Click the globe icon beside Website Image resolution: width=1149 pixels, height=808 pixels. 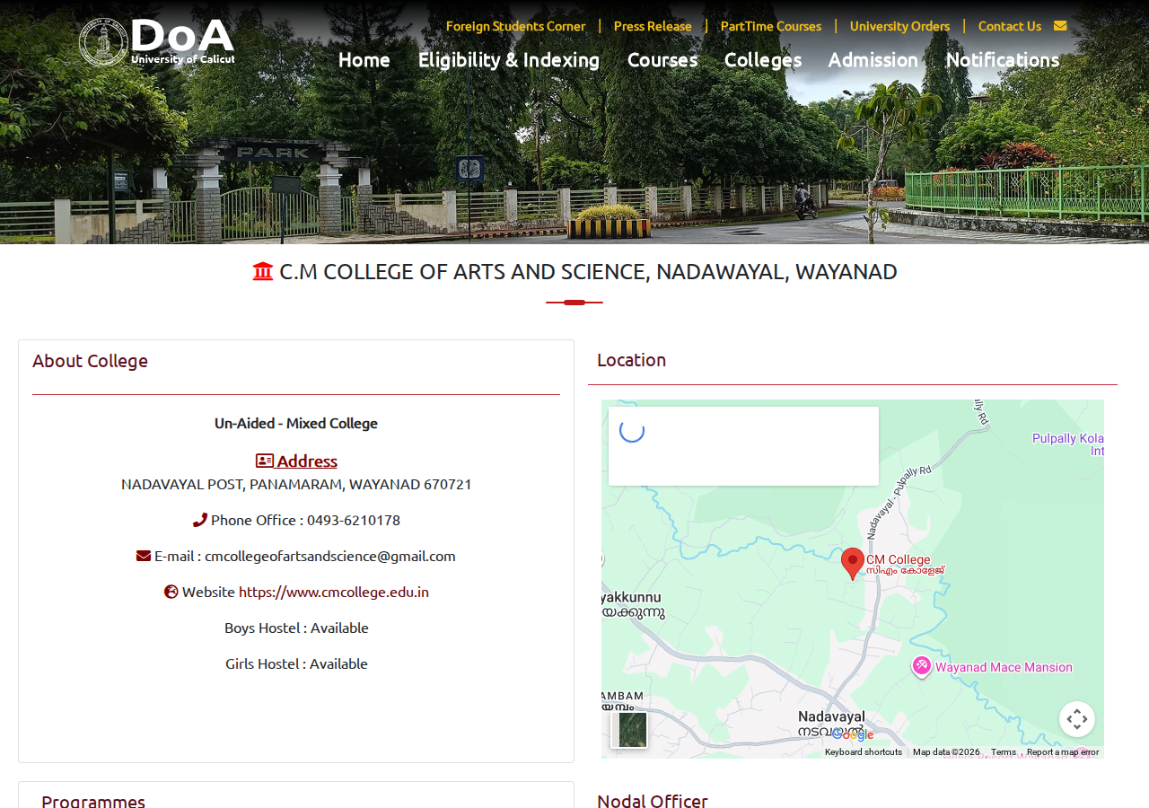[x=171, y=592]
